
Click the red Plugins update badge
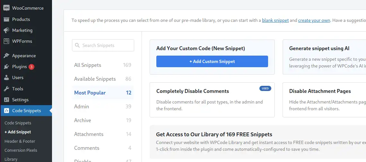point(31,67)
